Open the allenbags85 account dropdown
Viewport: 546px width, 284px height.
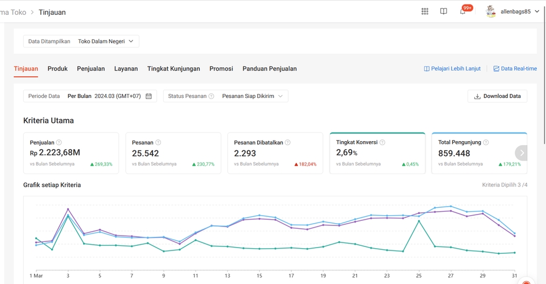pyautogui.click(x=512, y=11)
